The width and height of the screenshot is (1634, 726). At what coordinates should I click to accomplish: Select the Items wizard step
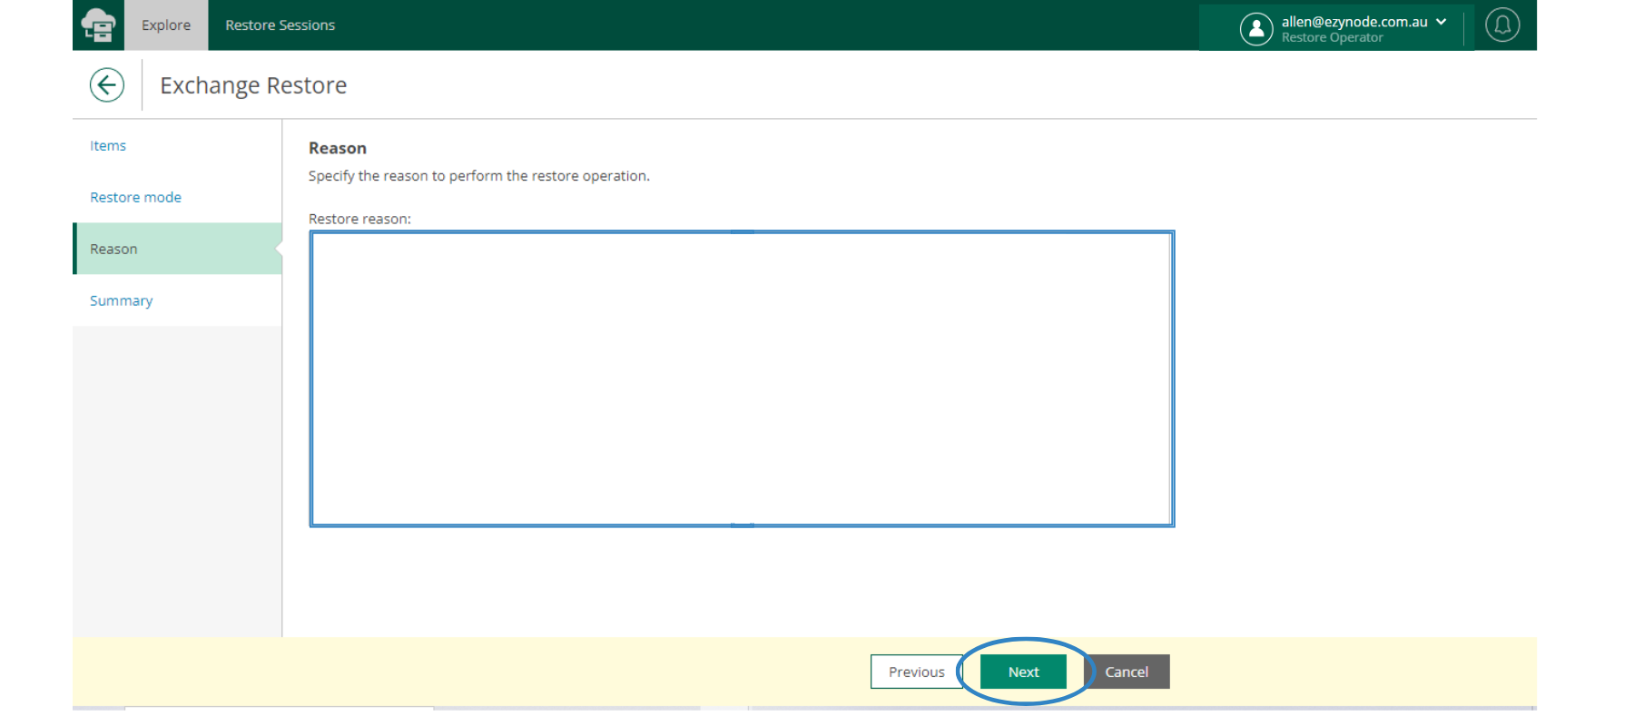(177, 145)
